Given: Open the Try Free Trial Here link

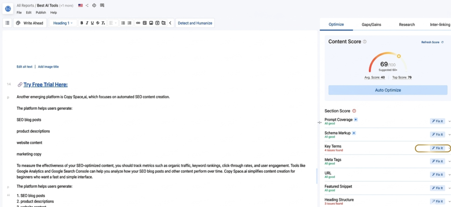Looking at the screenshot, I should coord(45,85).
